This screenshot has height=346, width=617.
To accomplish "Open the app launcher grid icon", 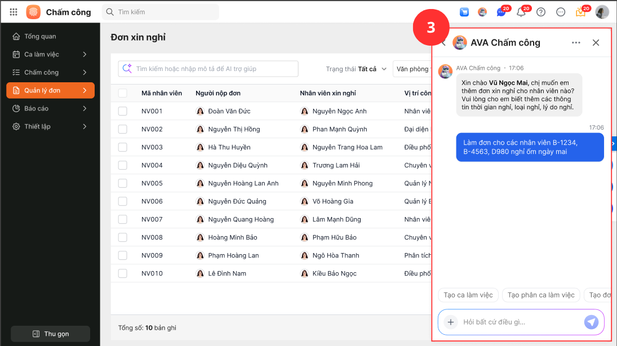I will [x=14, y=12].
